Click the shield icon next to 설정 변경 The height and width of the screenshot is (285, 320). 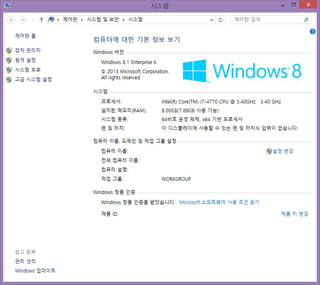click(269, 151)
